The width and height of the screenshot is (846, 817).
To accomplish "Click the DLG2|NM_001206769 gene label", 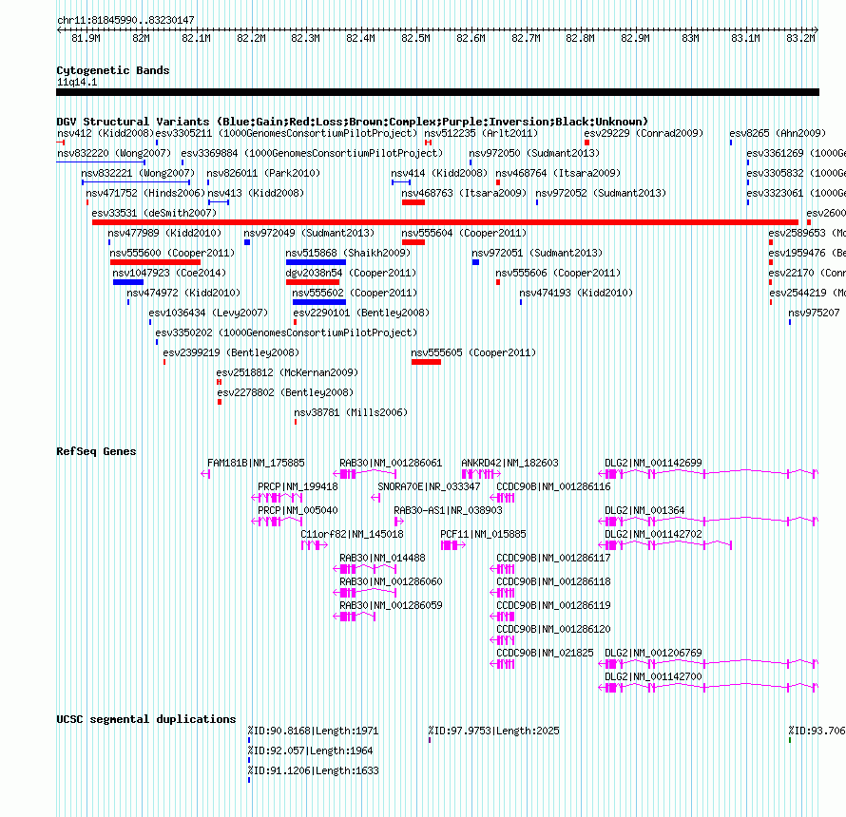I will [x=653, y=653].
